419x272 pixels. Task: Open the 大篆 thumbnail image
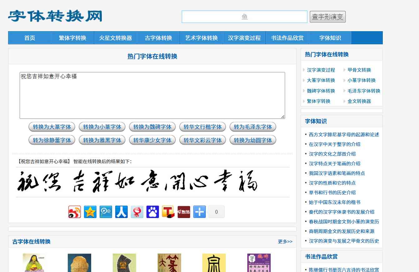point(170,263)
